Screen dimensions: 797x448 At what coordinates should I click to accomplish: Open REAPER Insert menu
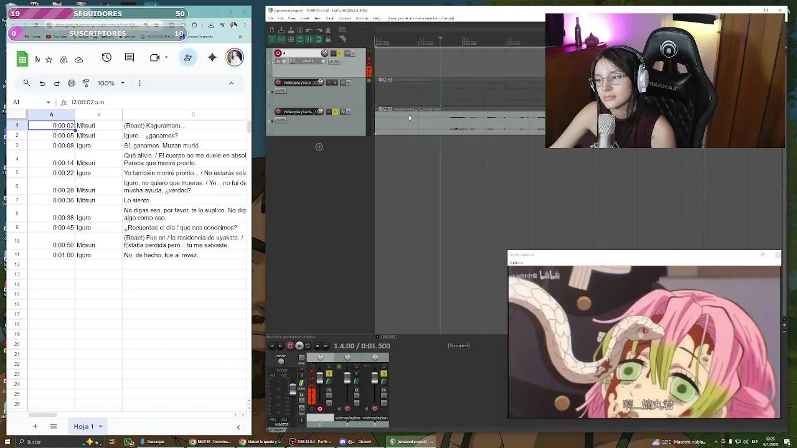(304, 18)
